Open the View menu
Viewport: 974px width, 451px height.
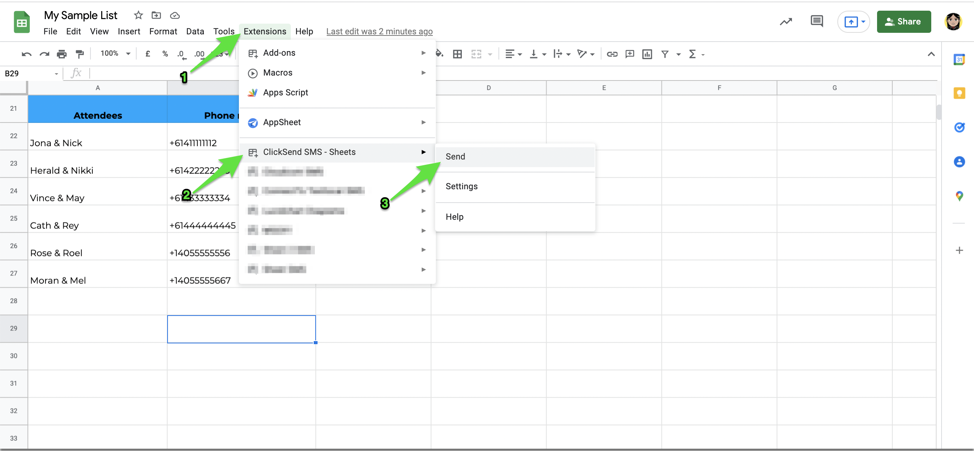pyautogui.click(x=99, y=31)
